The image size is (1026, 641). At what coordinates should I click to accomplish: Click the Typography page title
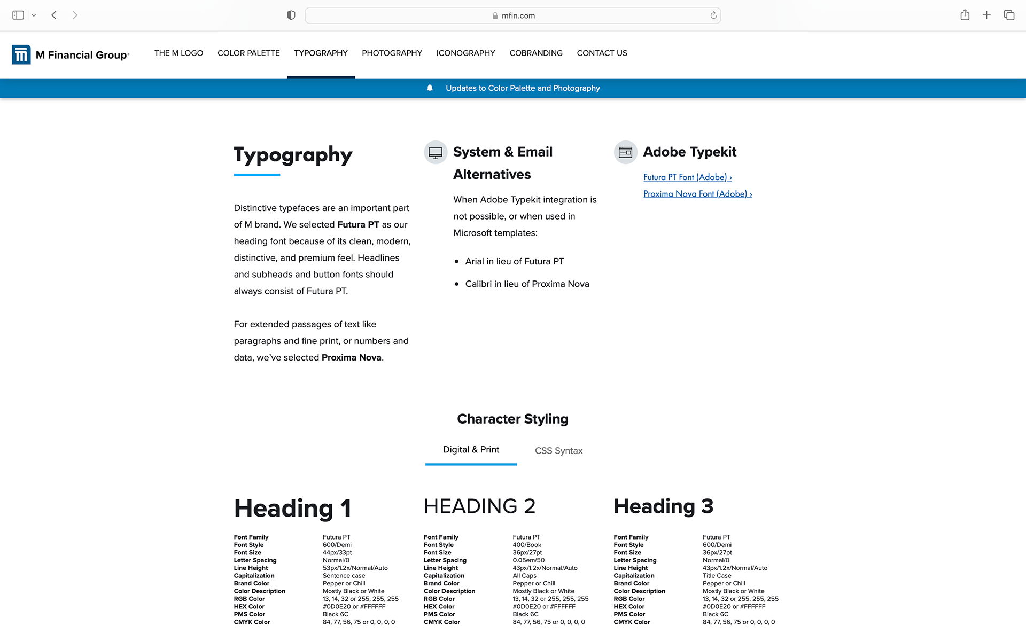pos(293,155)
